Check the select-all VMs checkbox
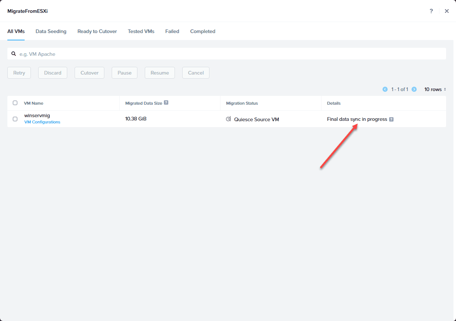The image size is (456, 321). click(x=15, y=103)
